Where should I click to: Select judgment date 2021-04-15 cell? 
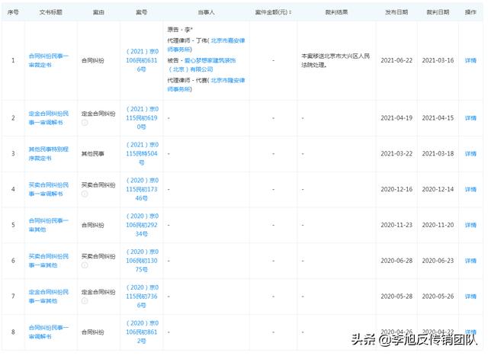point(438,118)
